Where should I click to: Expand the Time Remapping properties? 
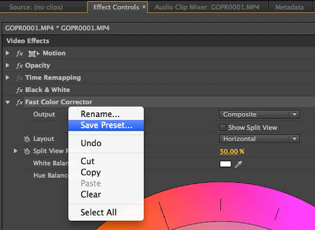click(7, 78)
